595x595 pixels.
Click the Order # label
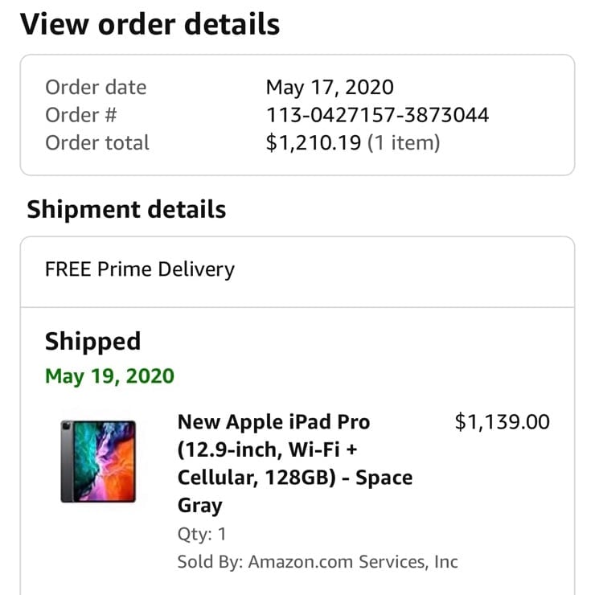pos(81,115)
